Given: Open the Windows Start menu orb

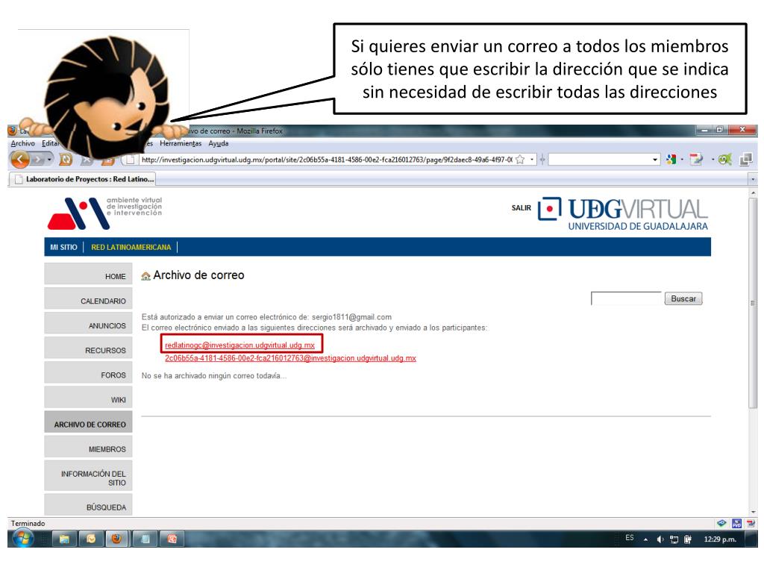Looking at the screenshot, I should coord(23,539).
